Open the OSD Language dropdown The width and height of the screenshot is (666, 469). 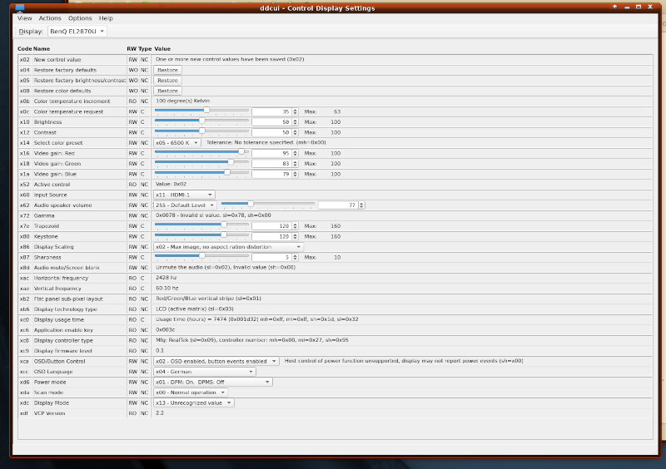tap(203, 372)
